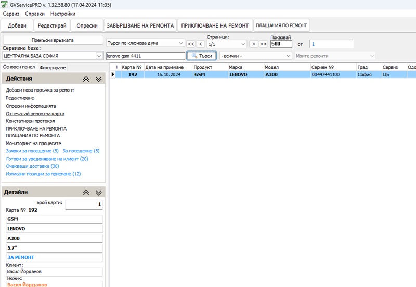Sort by Град column header
Screen dimensions: 416x287
[369, 67]
